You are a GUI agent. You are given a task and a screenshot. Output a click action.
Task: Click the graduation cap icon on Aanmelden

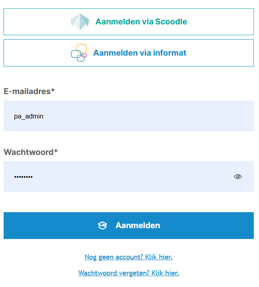(102, 225)
